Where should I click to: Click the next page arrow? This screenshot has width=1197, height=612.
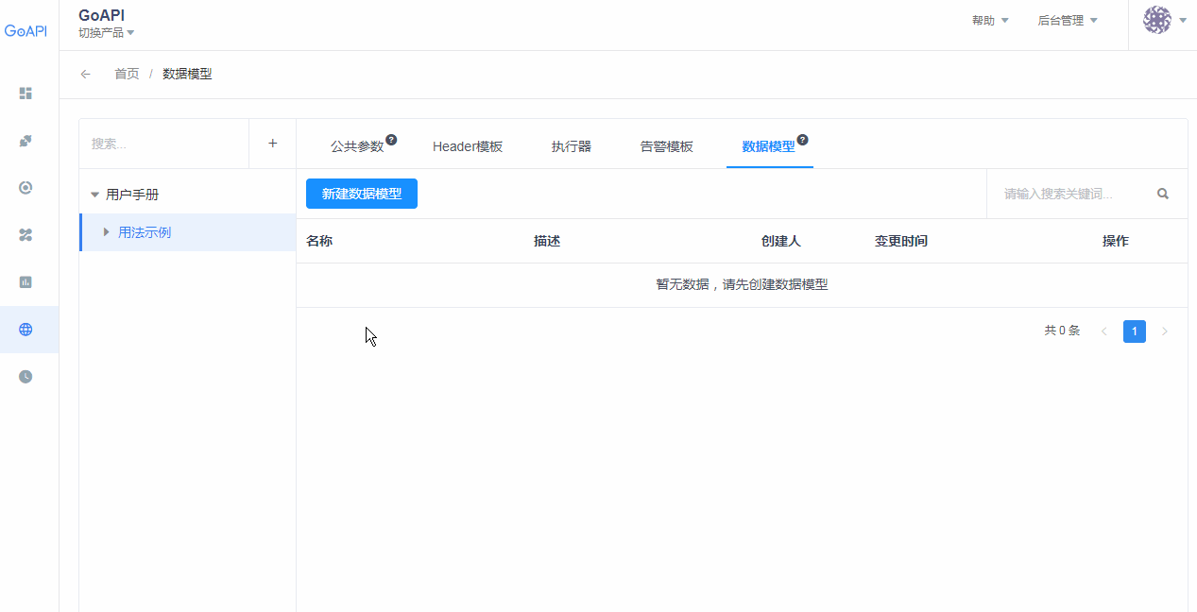1165,331
